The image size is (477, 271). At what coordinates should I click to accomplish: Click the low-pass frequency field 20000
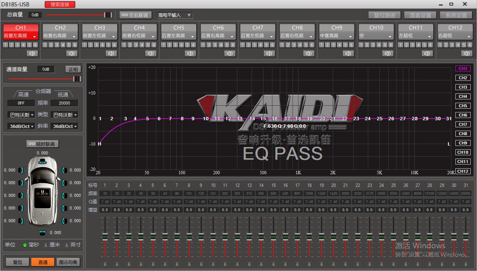[x=64, y=103]
